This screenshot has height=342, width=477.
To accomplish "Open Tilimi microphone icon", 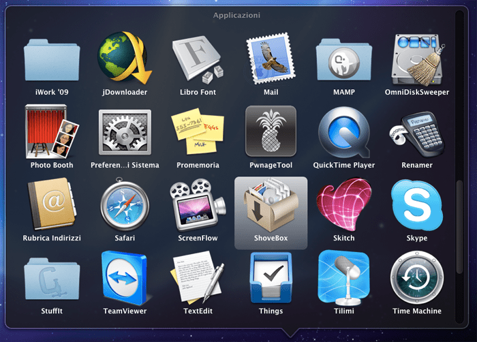I will coord(343,278).
